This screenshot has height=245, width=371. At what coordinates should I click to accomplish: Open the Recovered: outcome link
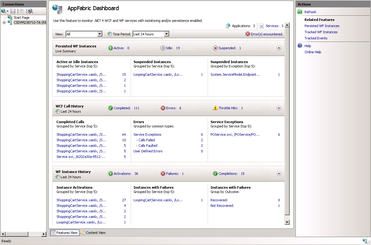click(219, 200)
